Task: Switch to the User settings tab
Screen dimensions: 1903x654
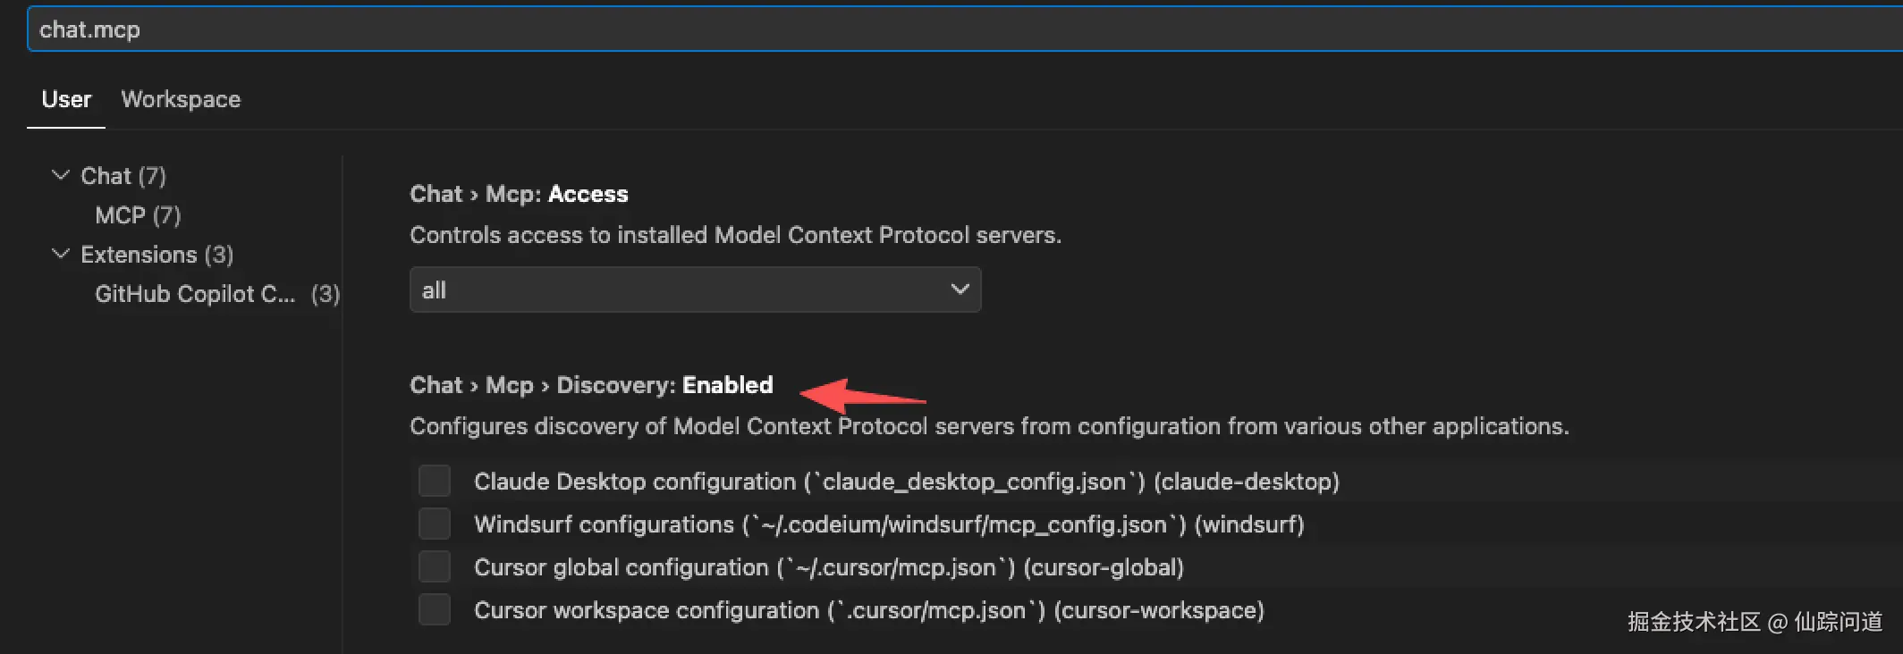Action: [66, 99]
